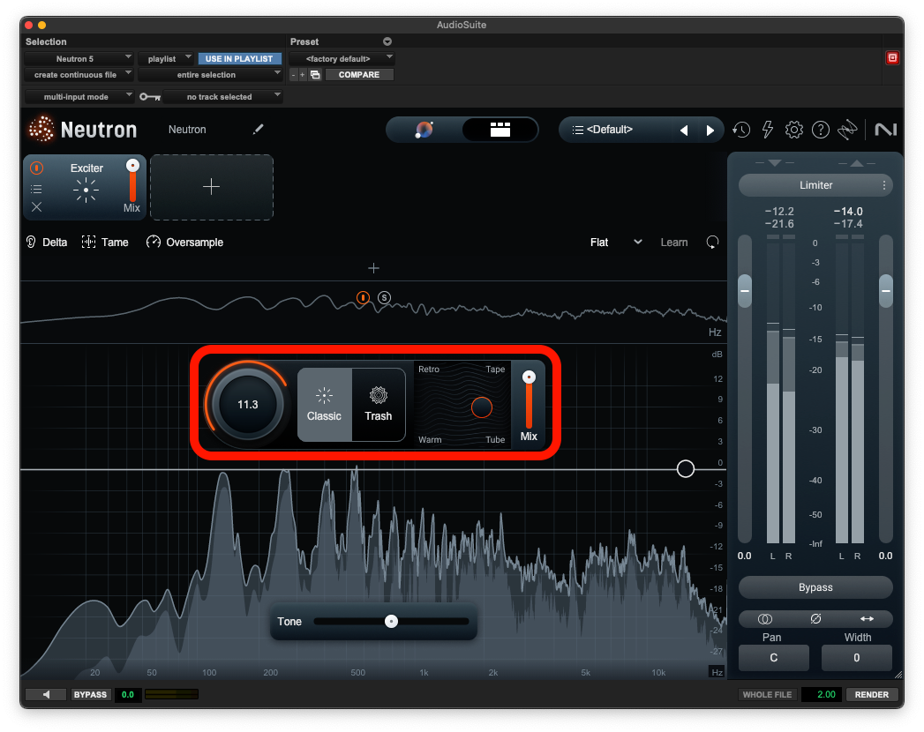Screen dimensions: 924x732
Task: Toggle the overlapping-circles channel icon above Pan
Action: coord(765,619)
